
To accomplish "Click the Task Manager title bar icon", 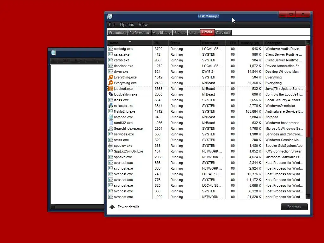I will click(110, 16).
